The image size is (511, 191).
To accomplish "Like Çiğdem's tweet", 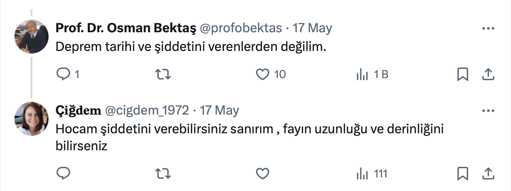I will point(263,173).
